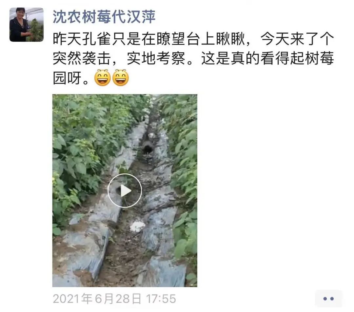Click the text 园呀 before the emojis
This screenshot has width=354, height=312.
pyautogui.click(x=67, y=78)
